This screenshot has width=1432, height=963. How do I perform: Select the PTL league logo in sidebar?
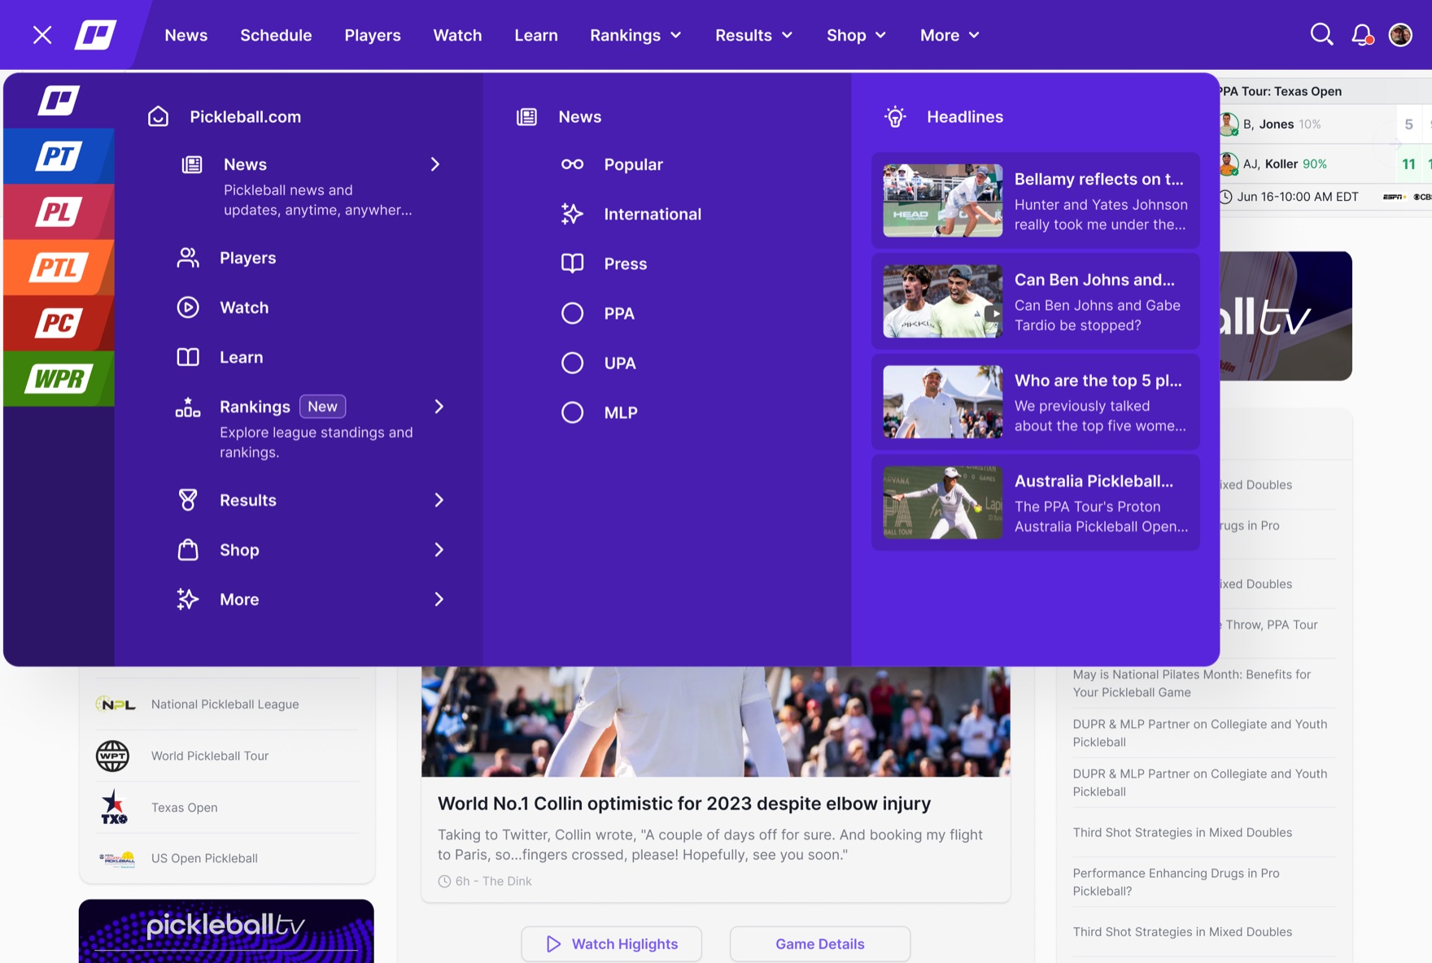point(59,268)
